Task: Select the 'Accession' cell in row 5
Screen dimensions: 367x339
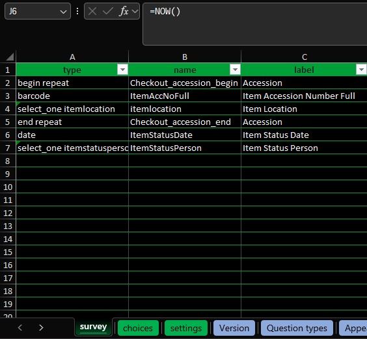Action: click(x=304, y=122)
